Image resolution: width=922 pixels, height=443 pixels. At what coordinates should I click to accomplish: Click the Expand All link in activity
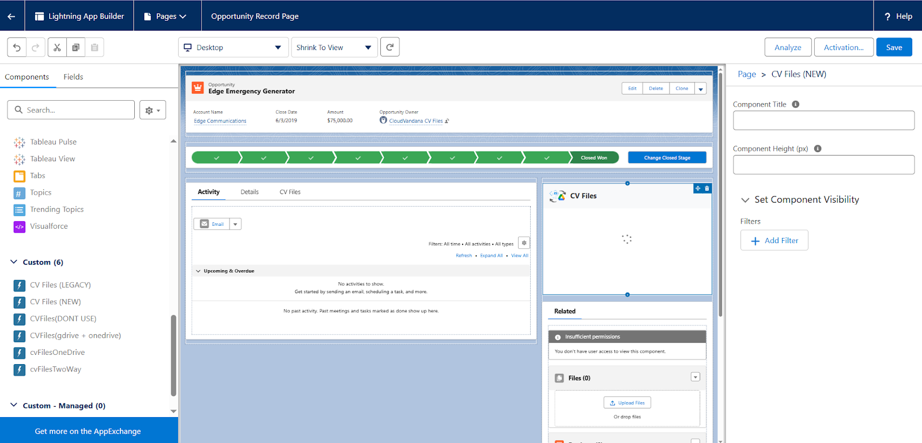[492, 255]
